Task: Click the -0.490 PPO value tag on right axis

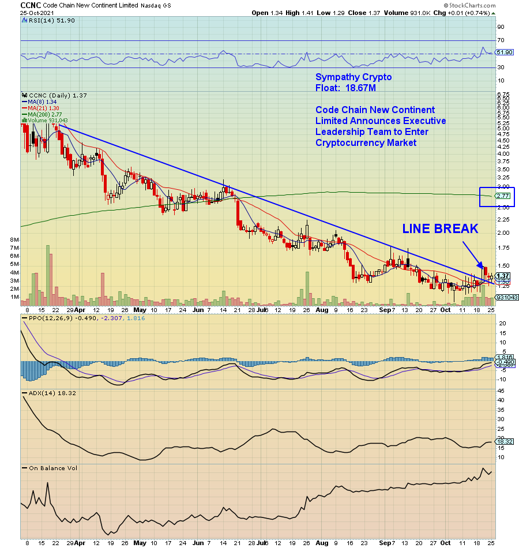Action: [506, 362]
